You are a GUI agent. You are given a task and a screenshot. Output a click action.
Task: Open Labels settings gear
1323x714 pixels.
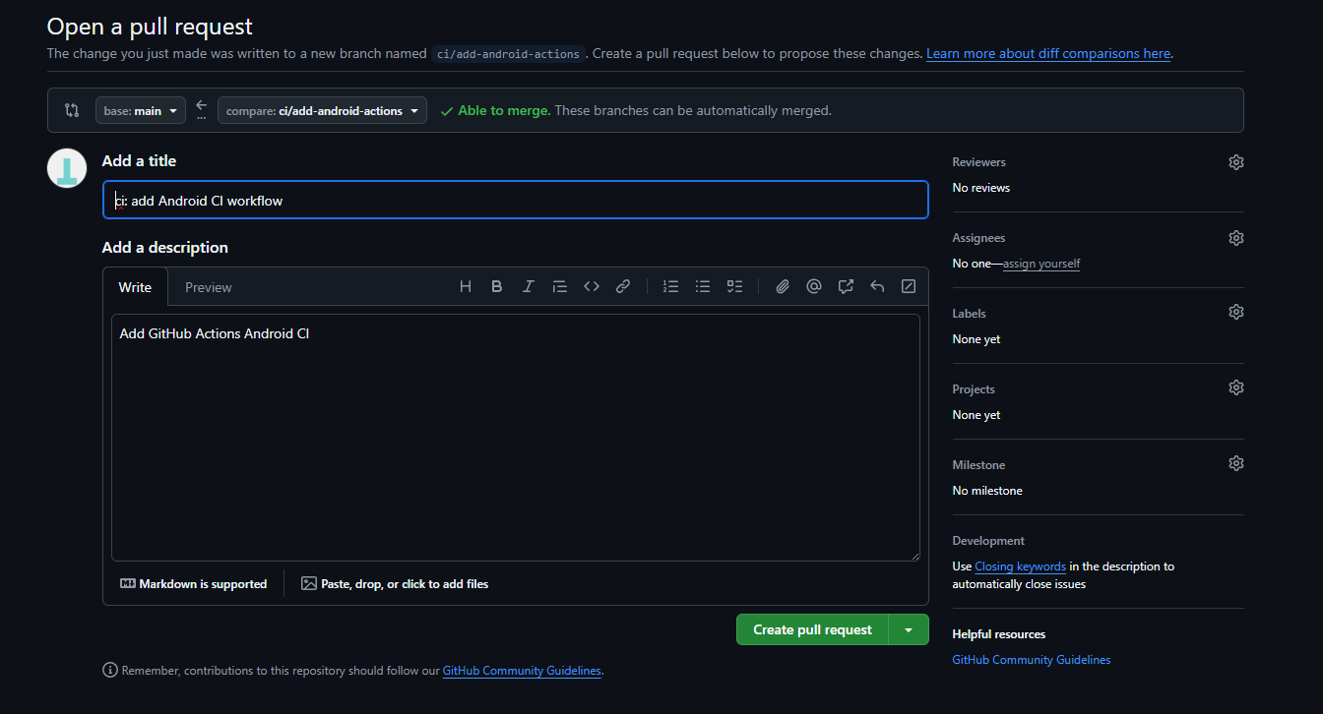1236,312
